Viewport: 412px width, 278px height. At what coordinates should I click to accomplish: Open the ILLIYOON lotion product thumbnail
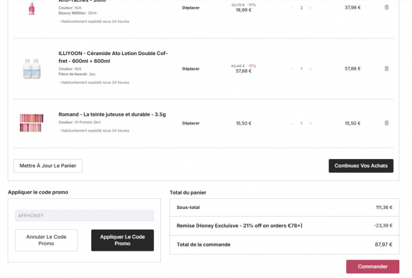pos(32,68)
